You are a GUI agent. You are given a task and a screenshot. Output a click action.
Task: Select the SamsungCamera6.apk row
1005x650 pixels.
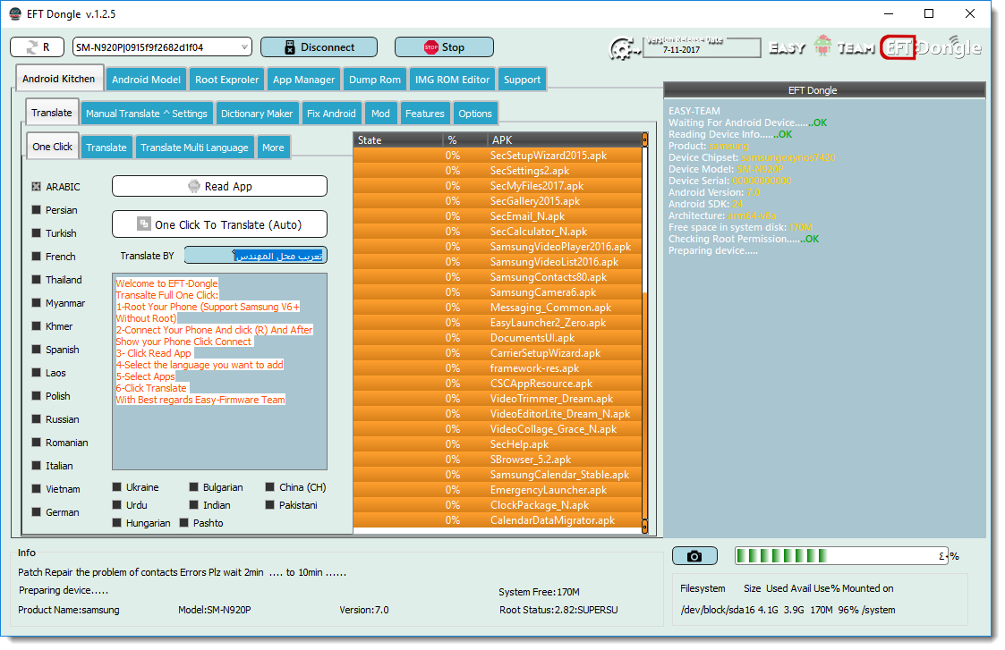click(498, 292)
